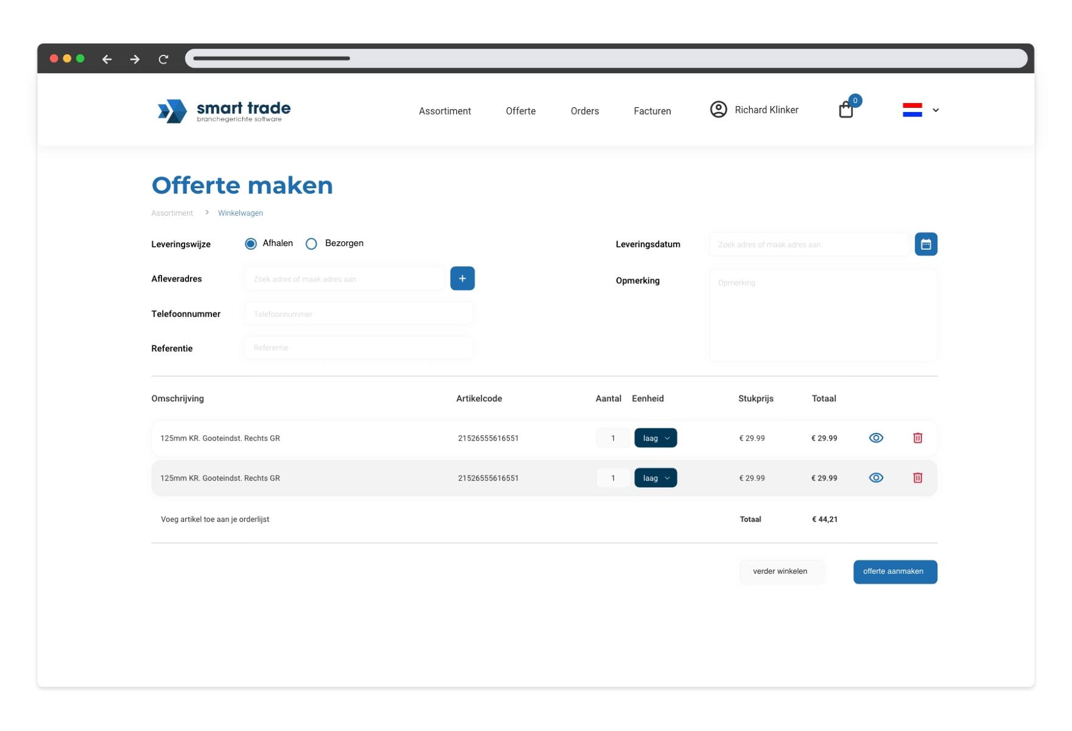Toggle the eye icon on second article row
Screen dimensions: 1072x731
point(875,478)
